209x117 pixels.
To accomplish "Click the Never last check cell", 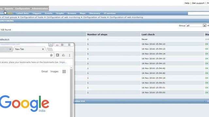I will 144,39.
